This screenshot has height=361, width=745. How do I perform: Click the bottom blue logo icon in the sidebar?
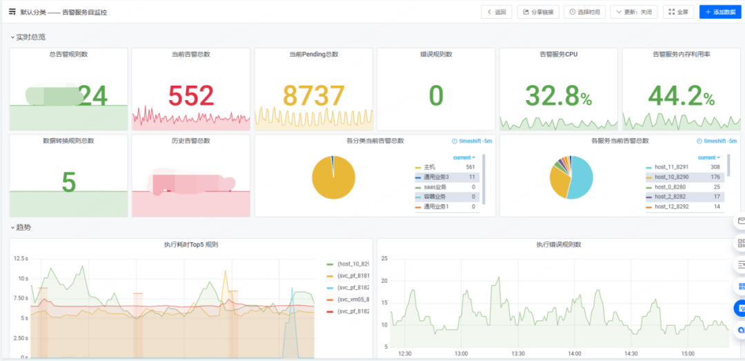tap(740, 329)
